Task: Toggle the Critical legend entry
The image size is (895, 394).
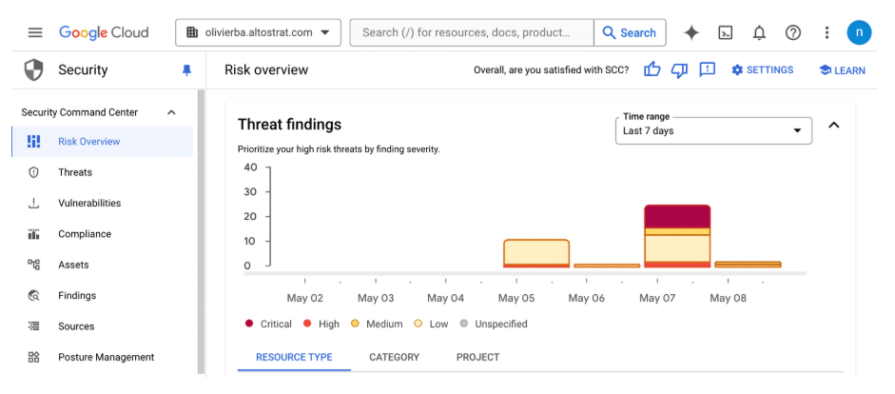Action: 268,324
